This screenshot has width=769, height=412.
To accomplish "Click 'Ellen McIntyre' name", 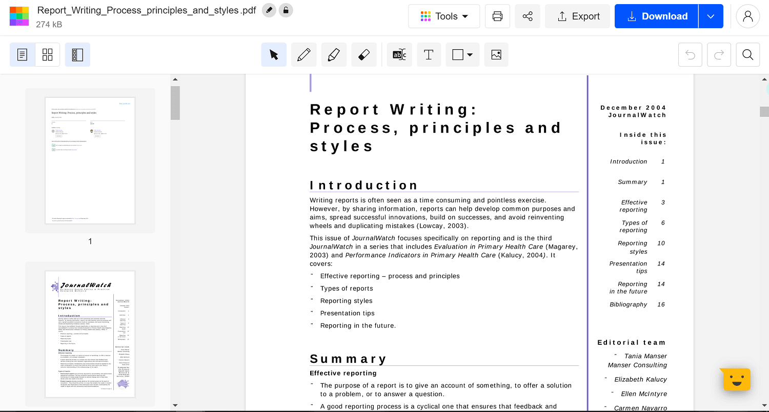I will pos(644,394).
